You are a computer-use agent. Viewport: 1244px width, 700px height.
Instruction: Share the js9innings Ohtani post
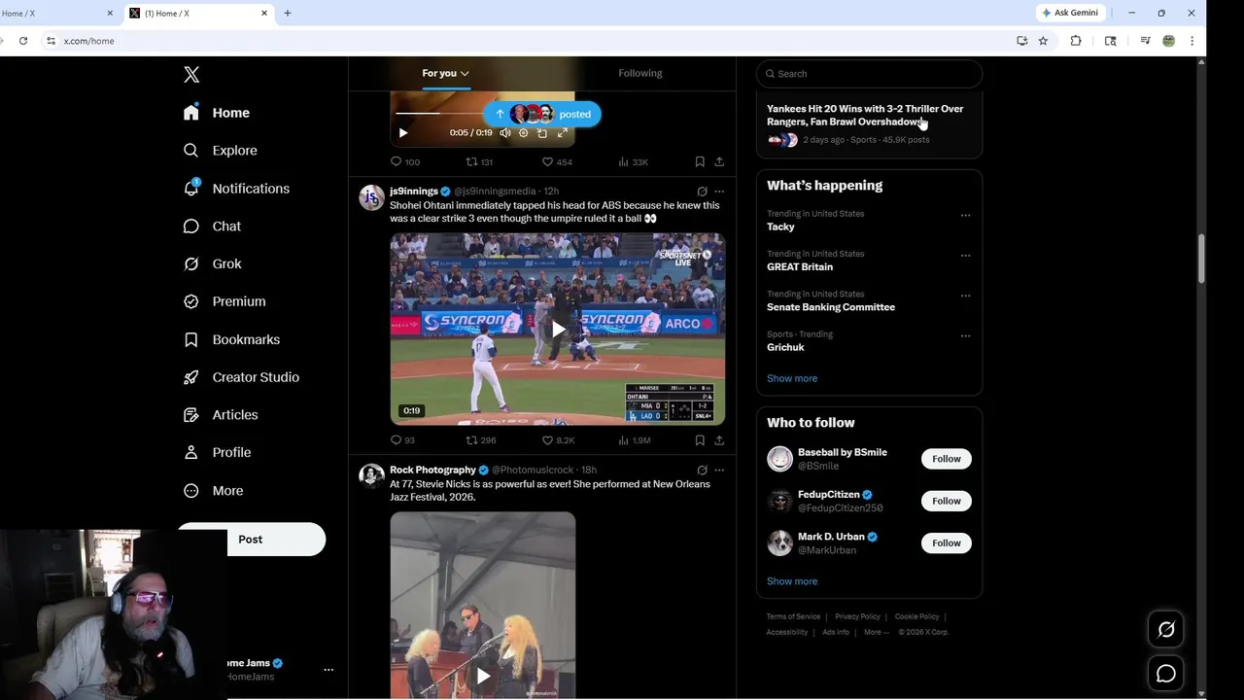(x=719, y=440)
